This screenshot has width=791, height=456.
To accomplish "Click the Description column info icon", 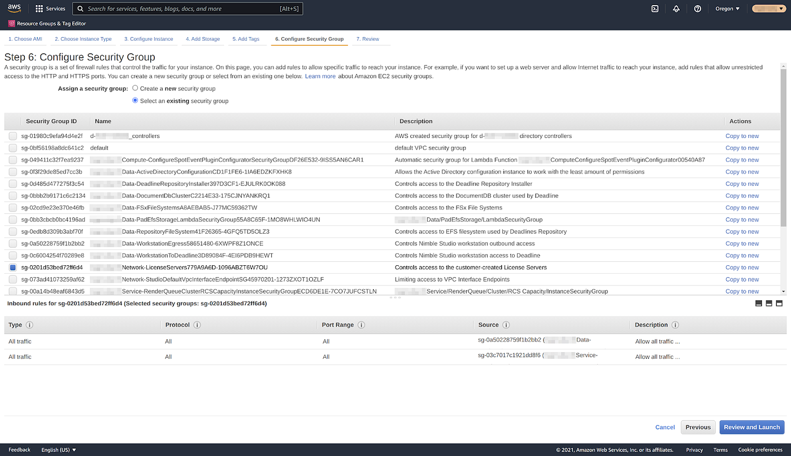I will [x=675, y=325].
